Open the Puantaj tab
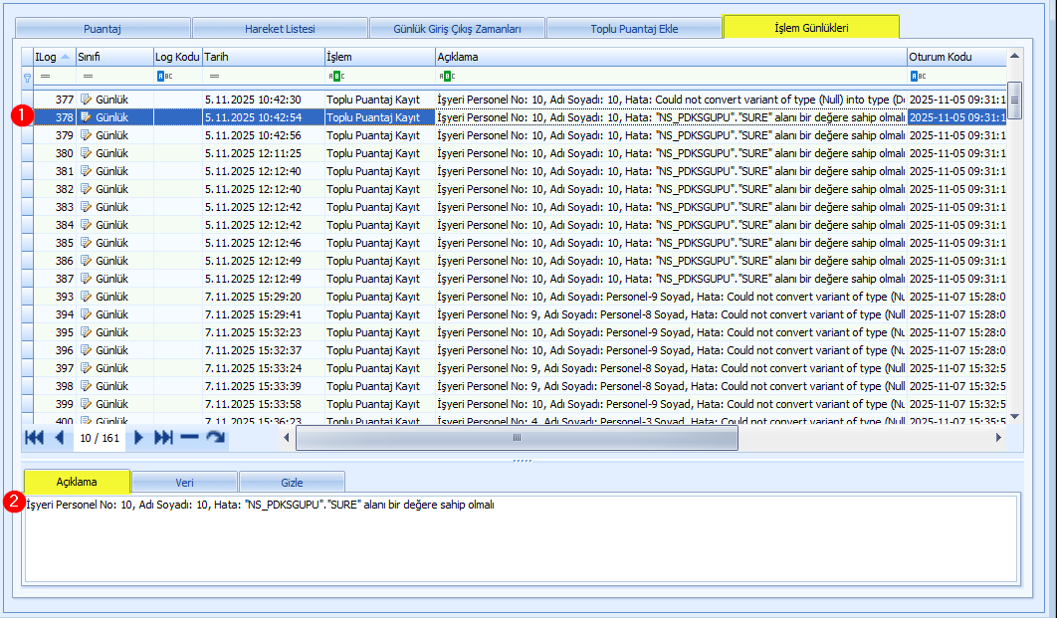Viewport: 1057px width, 618px height. click(x=103, y=29)
